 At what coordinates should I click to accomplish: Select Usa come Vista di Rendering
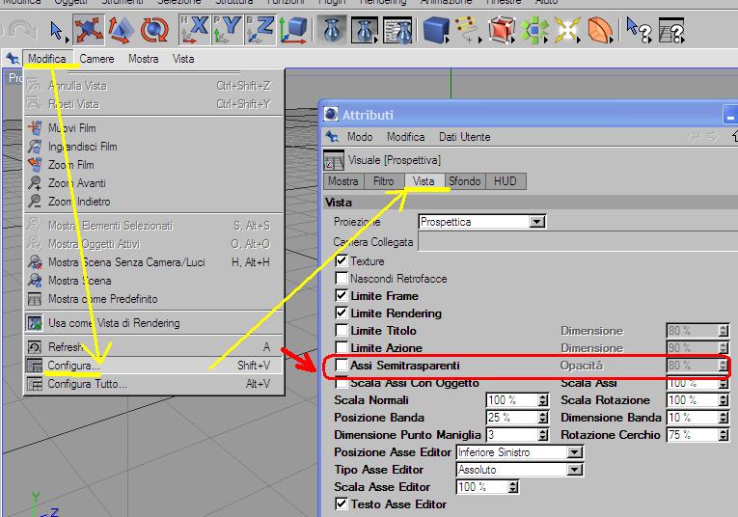154,323
